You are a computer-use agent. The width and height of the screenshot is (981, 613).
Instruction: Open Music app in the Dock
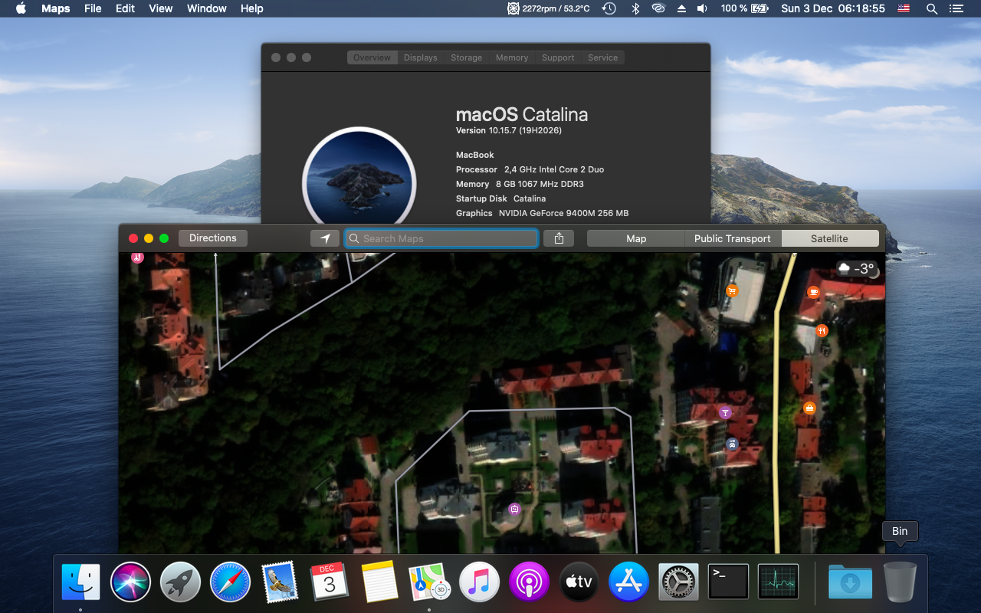pos(479,582)
